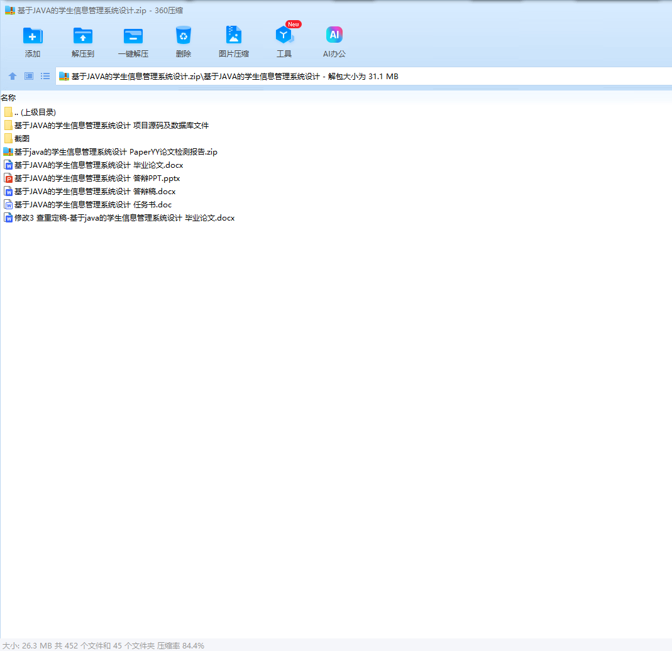Image resolution: width=672 pixels, height=651 pixels.
Task: Select the 修改3 查重定稿 毕业论文.docx file
Action: click(119, 219)
